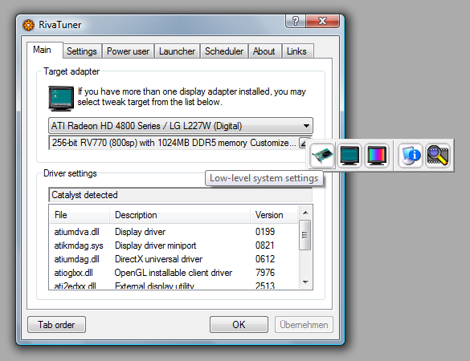Click the monitor icon in Target adapter
The image size is (470, 361).
pyautogui.click(x=61, y=99)
